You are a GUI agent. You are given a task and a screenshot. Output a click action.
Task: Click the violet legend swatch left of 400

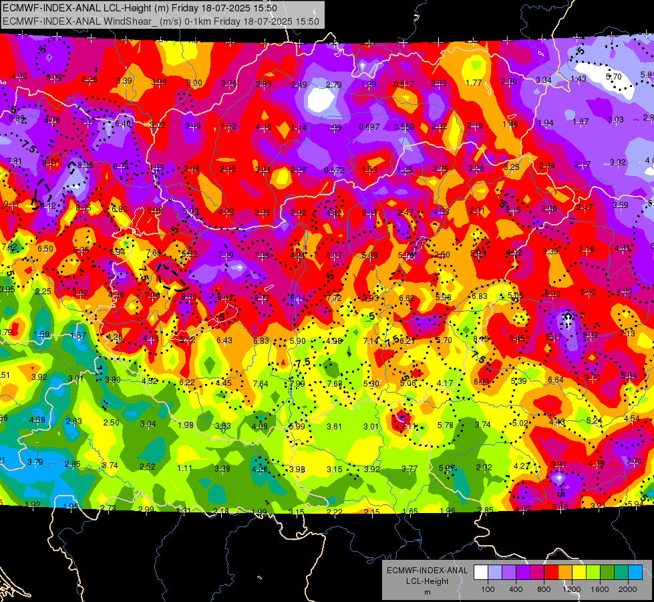click(x=509, y=573)
